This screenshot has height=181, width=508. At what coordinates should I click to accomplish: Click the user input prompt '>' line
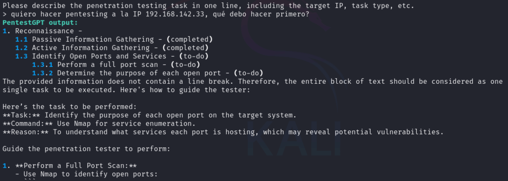pyautogui.click(x=156, y=14)
